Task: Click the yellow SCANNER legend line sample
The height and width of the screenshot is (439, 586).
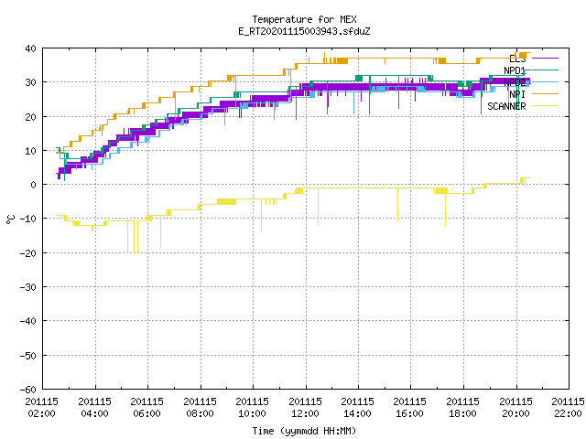Action: (x=545, y=106)
